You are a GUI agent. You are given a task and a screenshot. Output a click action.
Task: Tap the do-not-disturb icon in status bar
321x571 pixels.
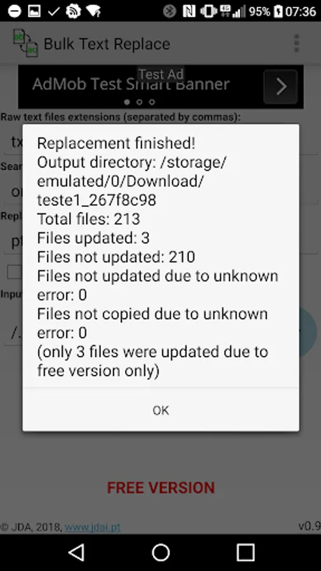point(15,11)
